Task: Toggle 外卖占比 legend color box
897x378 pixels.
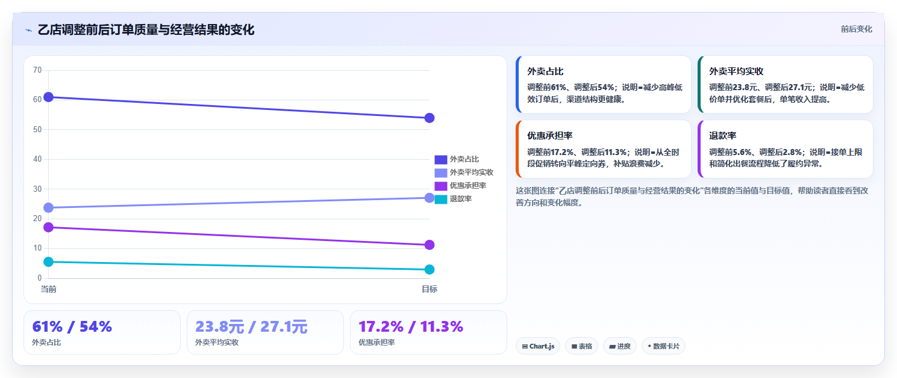Action: (441, 159)
